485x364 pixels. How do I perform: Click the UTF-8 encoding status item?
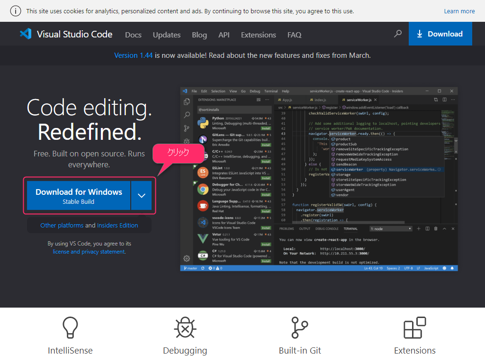(408, 268)
